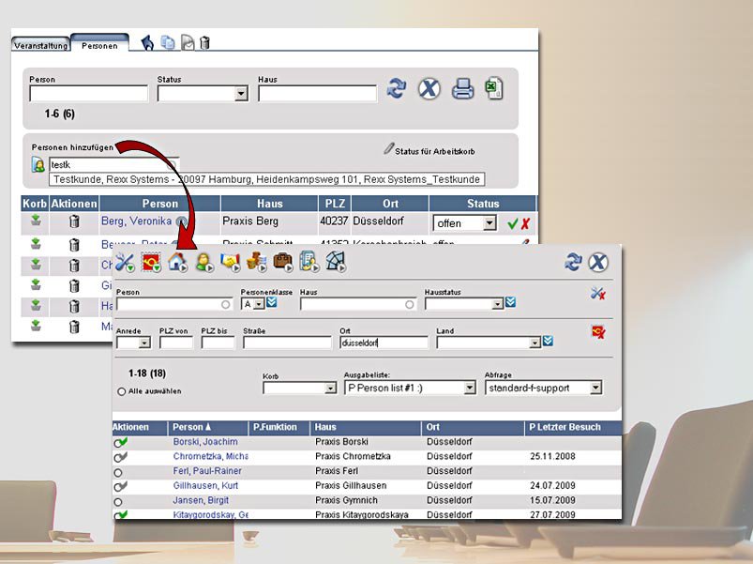Sort popup list by P.Funktion column
The image size is (753, 564).
click(275, 427)
